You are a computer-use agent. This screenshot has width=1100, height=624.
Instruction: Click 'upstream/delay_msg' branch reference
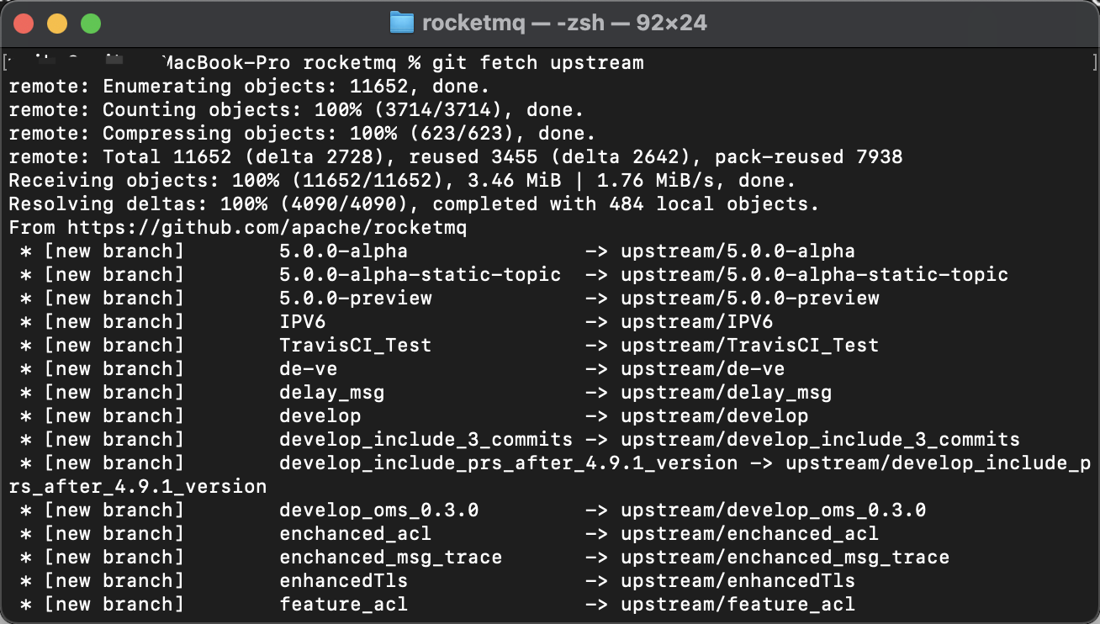pyautogui.click(x=726, y=393)
